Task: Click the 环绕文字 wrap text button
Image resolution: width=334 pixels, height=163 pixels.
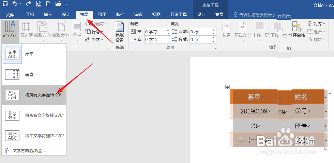Action: click(242, 32)
